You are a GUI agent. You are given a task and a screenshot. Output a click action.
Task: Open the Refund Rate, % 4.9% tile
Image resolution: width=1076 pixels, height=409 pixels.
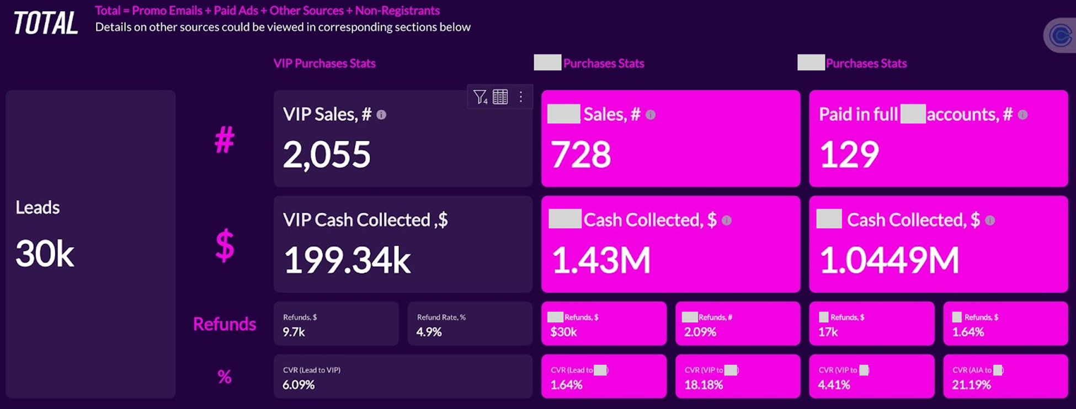click(470, 324)
